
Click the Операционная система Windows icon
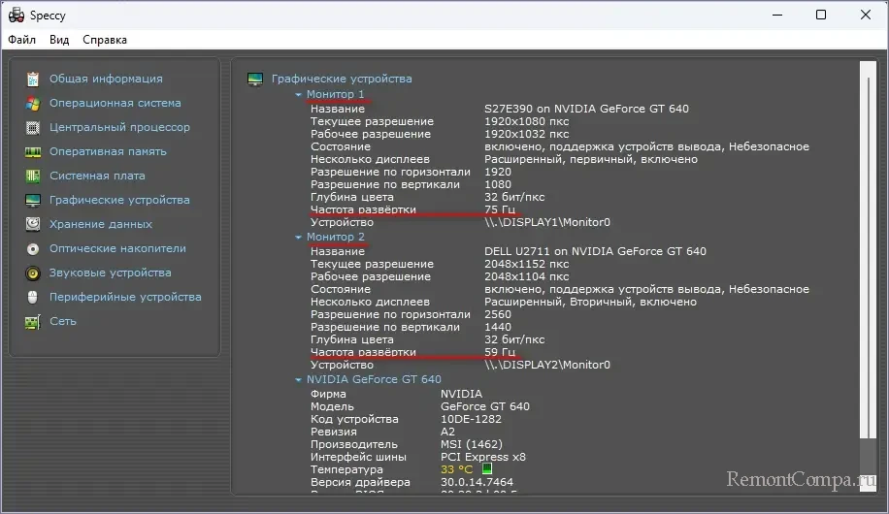33,103
